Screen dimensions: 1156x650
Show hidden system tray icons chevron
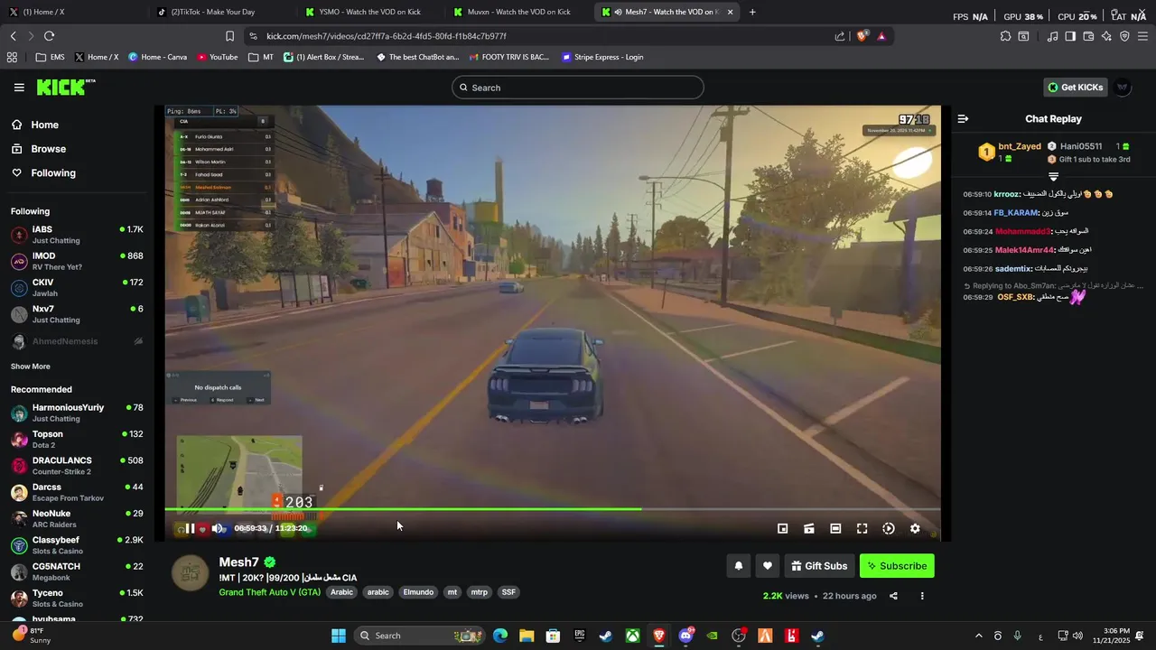pyautogui.click(x=978, y=636)
